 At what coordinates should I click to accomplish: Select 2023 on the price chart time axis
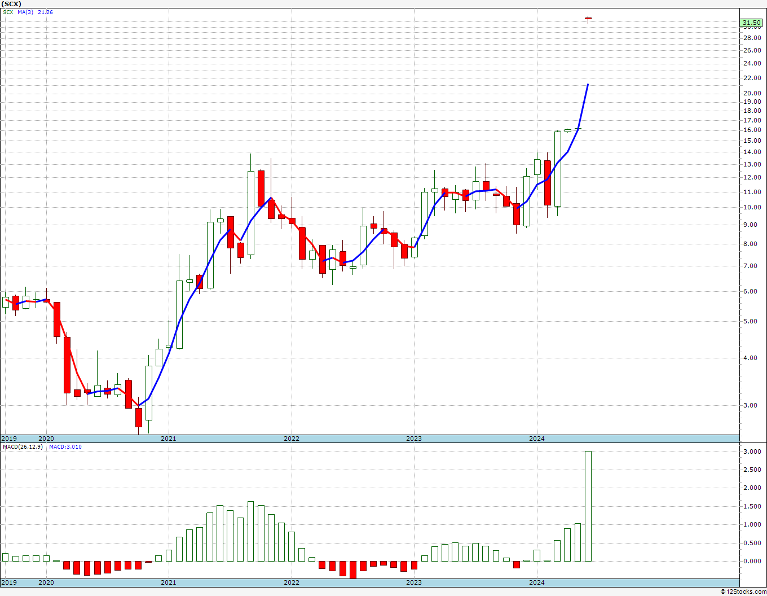click(413, 439)
